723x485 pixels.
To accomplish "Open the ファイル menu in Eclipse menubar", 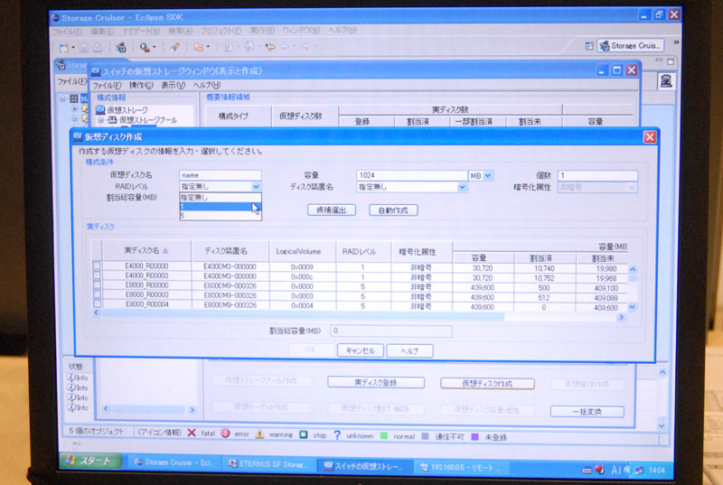I will coord(67,32).
